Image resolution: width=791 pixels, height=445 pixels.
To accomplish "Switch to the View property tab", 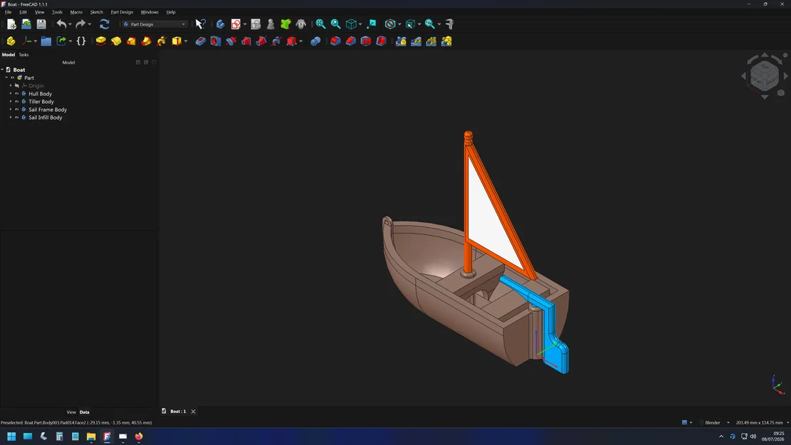I will pyautogui.click(x=71, y=412).
